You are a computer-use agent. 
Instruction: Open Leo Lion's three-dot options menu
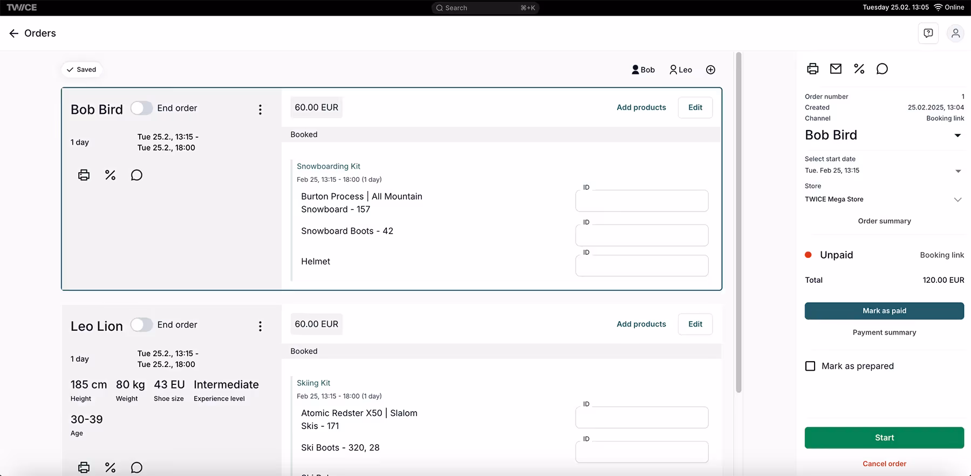[260, 326]
